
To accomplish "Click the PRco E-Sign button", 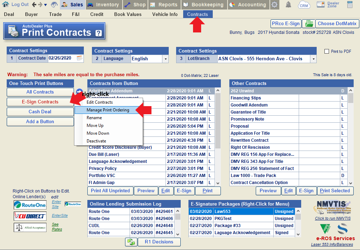I will tap(286, 24).
